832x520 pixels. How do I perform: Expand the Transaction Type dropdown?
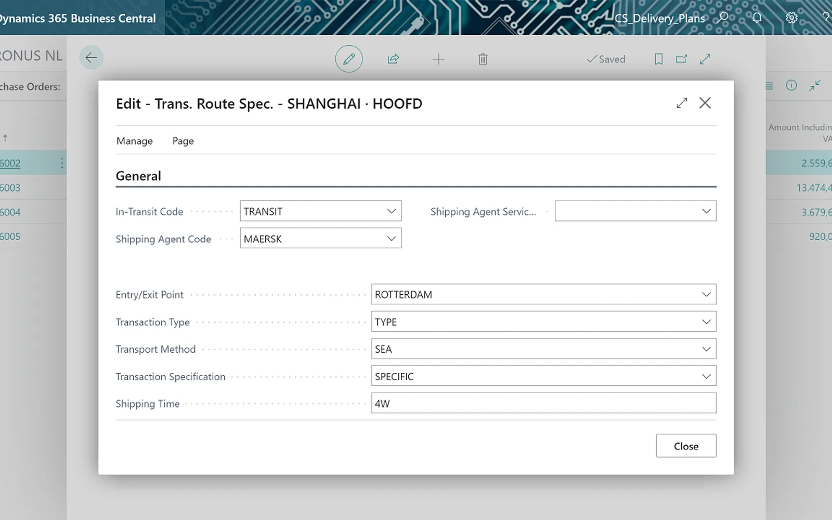point(706,322)
